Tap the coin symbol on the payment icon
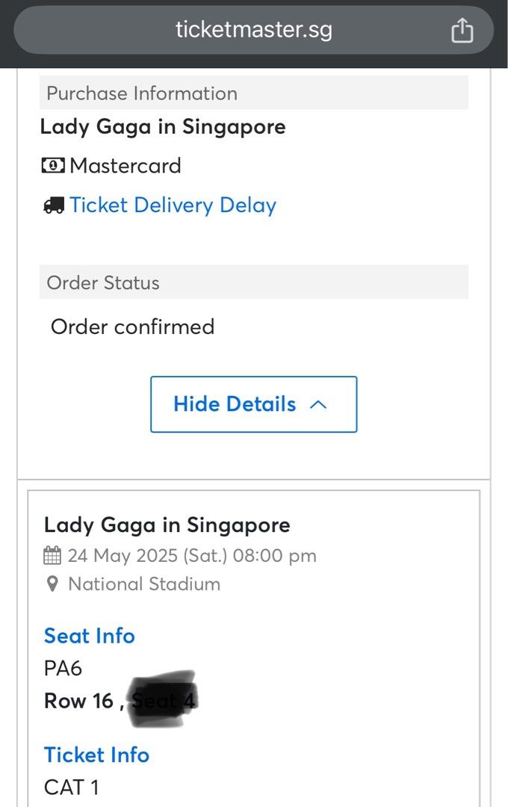508x807 pixels. point(52,165)
